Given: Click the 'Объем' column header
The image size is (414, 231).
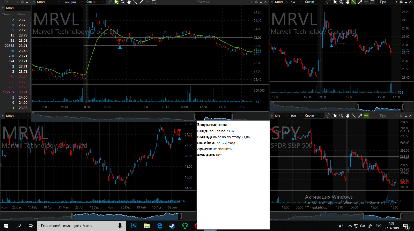Looking at the screenshot, I should coord(7,14).
